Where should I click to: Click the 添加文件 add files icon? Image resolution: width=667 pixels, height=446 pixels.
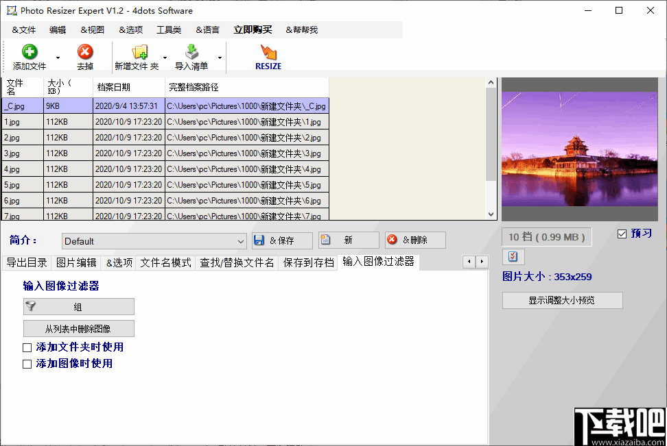point(30,51)
